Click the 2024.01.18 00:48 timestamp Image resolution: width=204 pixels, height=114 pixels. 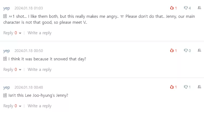[29, 87]
